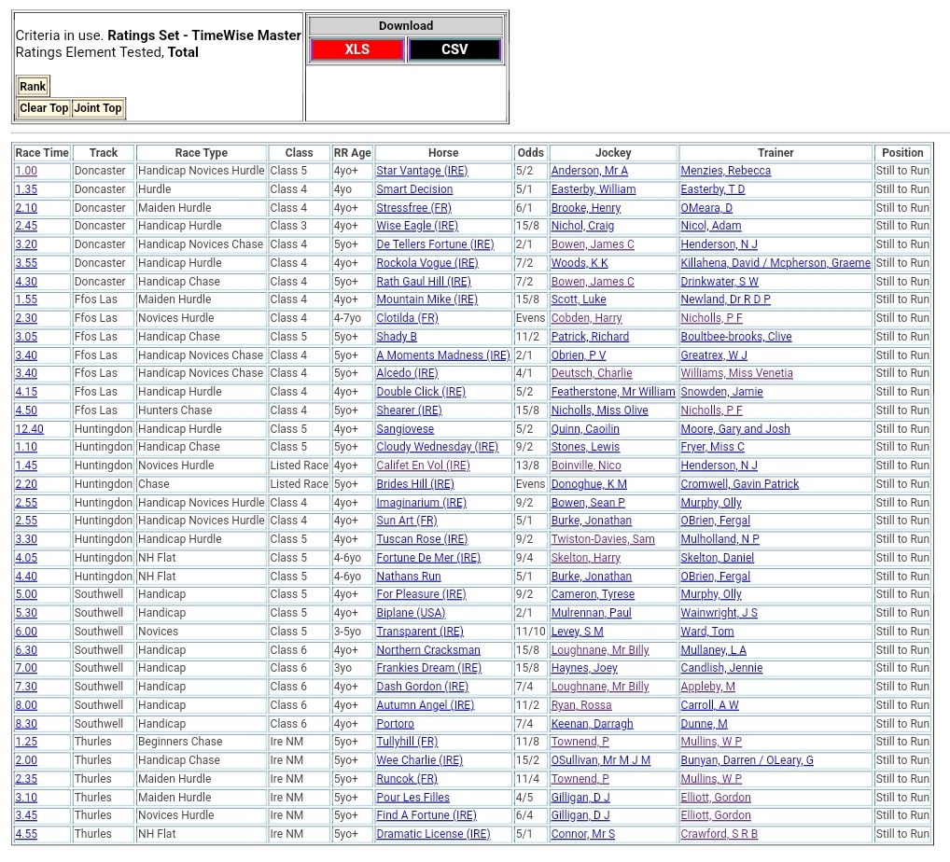Select jockey Easterby, William

pyautogui.click(x=593, y=189)
